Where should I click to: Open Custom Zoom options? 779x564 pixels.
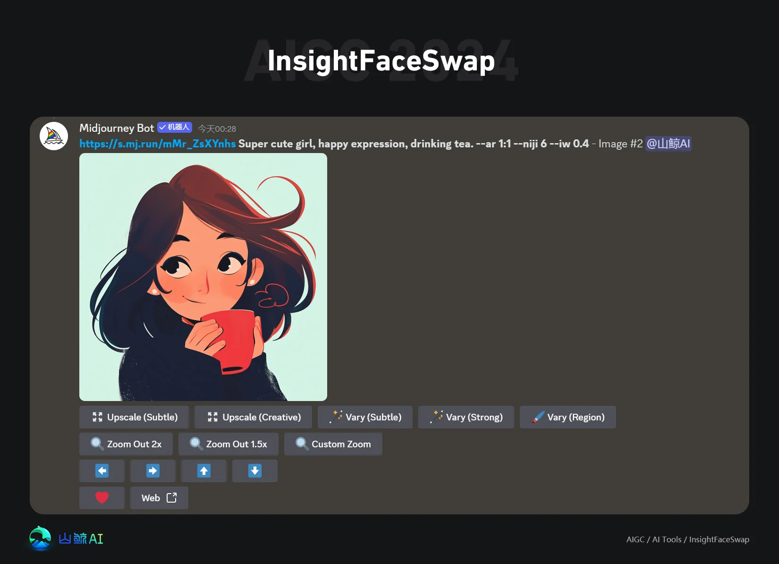click(333, 444)
